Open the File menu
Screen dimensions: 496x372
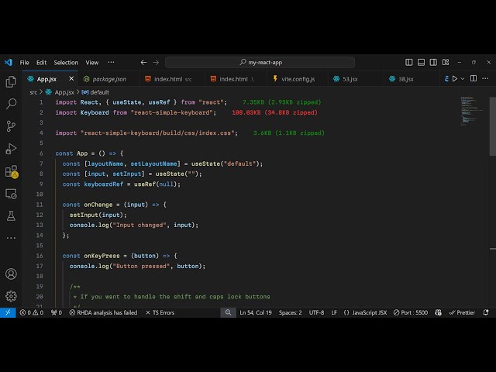tap(25, 62)
